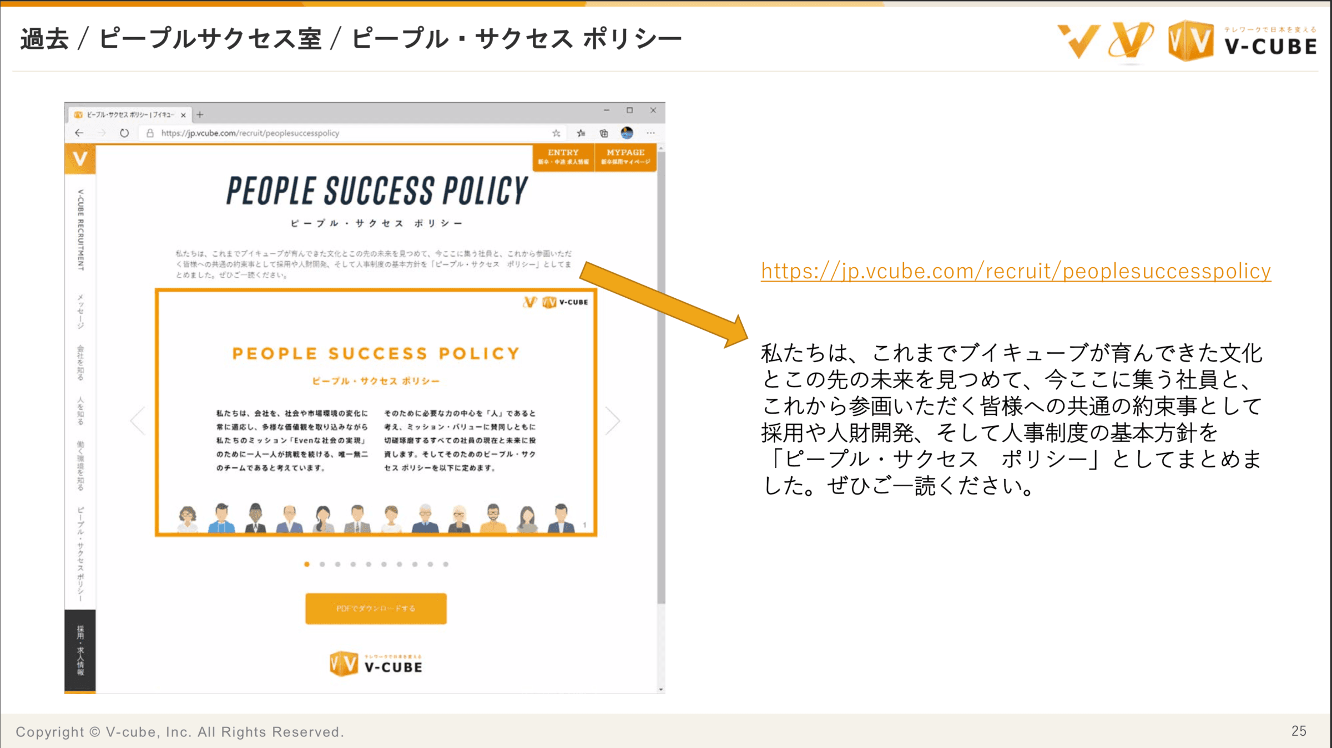Click the browser back arrow icon
This screenshot has width=1332, height=748.
coord(79,133)
